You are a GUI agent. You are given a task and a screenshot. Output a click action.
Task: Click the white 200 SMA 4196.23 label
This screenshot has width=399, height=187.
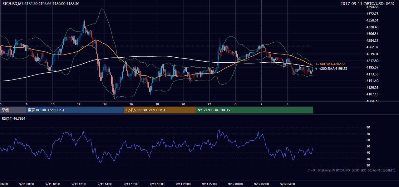point(331,69)
